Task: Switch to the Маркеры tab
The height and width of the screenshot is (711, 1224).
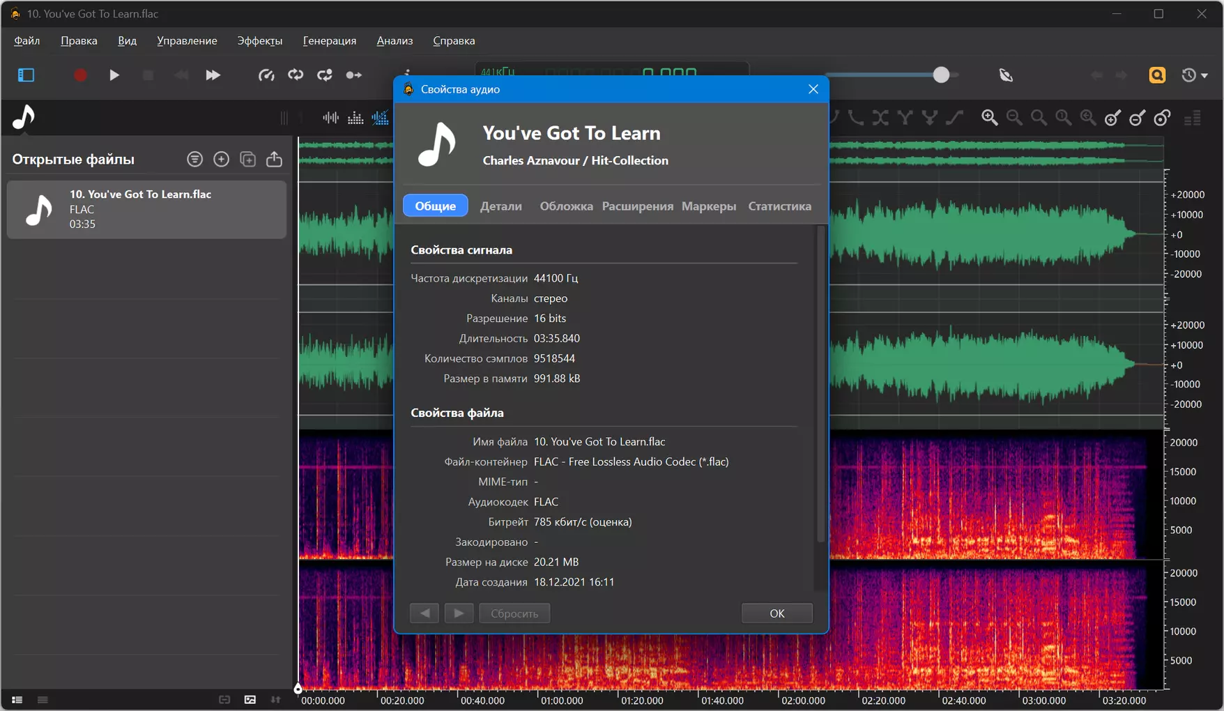Action: [709, 206]
